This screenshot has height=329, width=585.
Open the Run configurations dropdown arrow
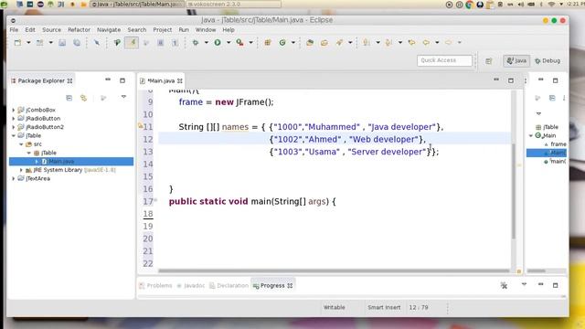tap(229, 43)
